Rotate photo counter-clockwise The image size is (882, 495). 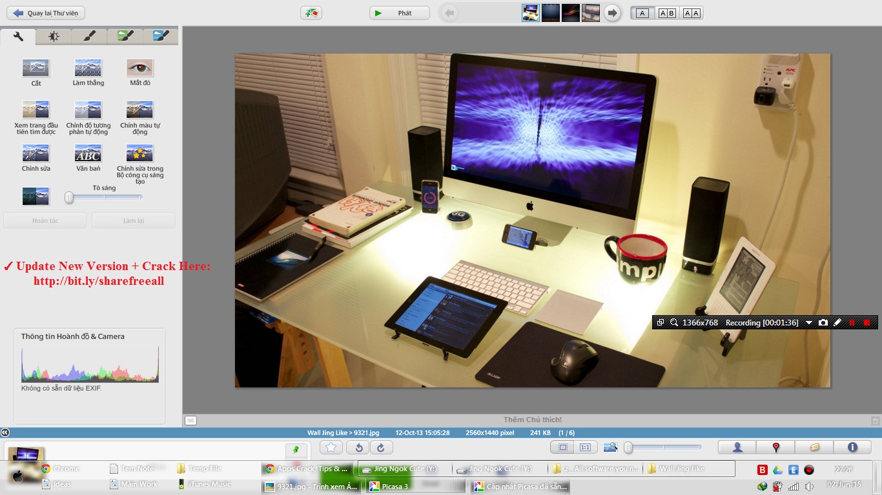358,447
